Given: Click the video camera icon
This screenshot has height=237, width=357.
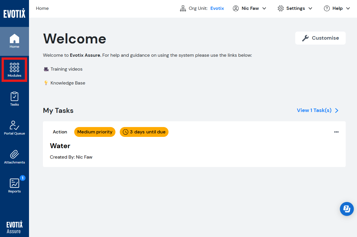Looking at the screenshot, I should [46, 69].
